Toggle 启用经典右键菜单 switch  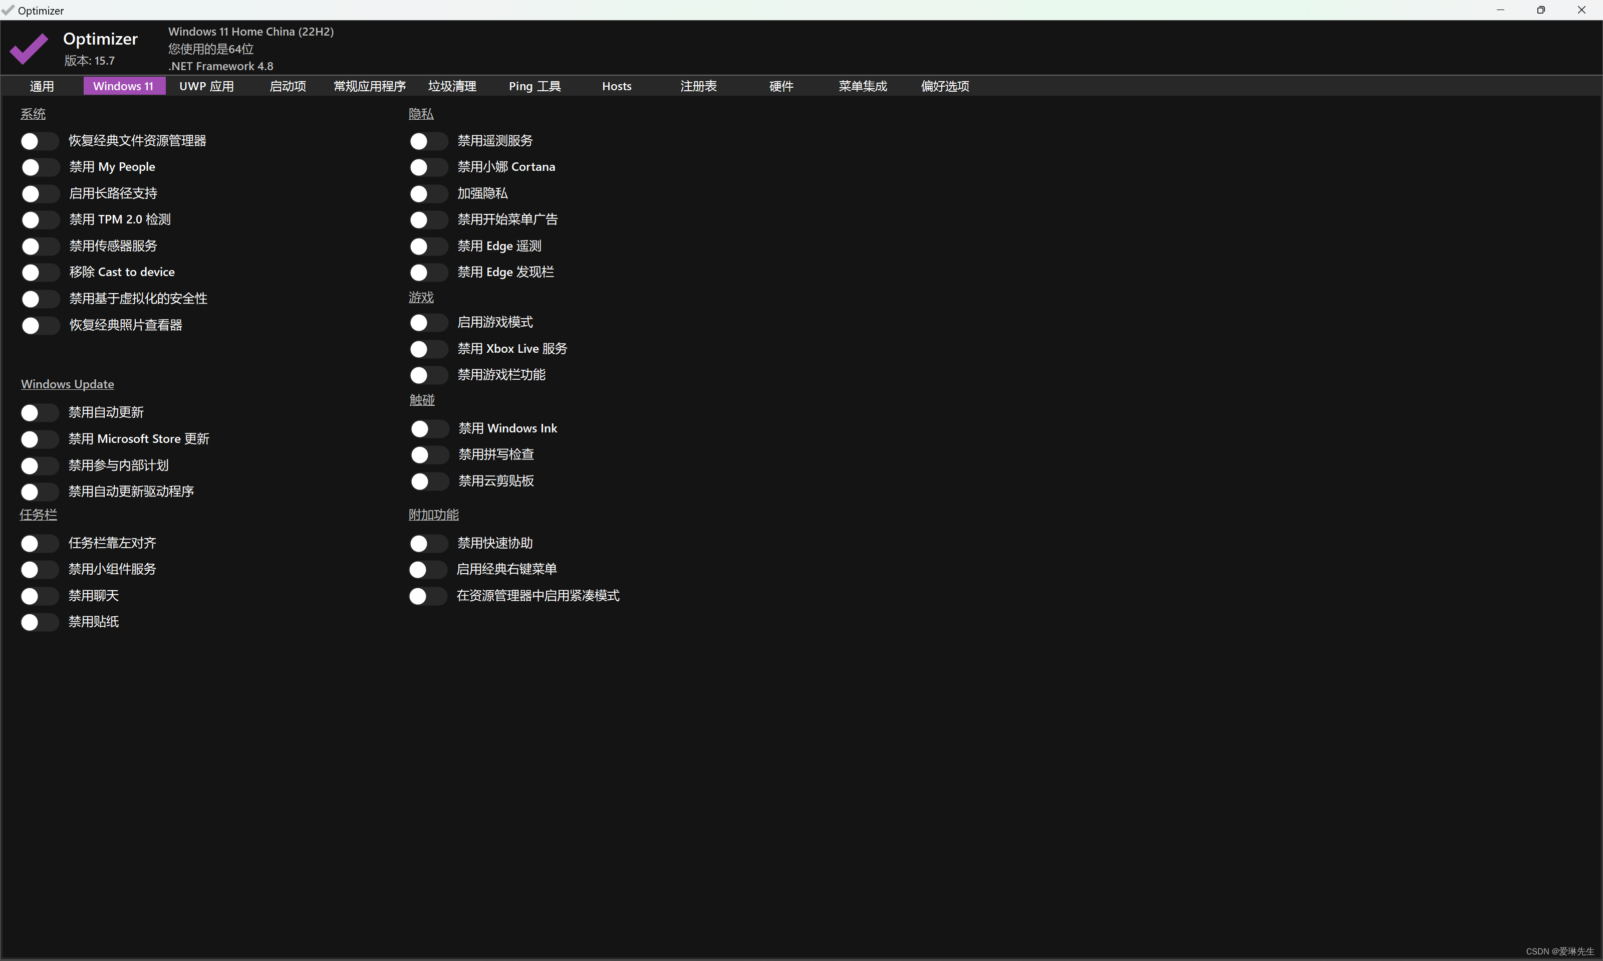coord(428,569)
